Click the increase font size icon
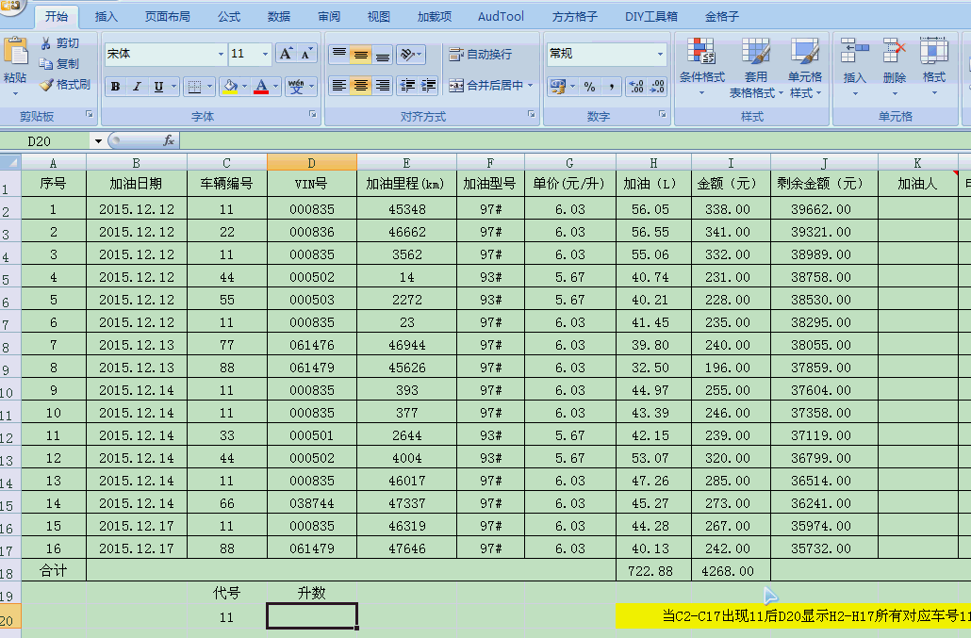The height and width of the screenshot is (638, 971). coord(286,54)
